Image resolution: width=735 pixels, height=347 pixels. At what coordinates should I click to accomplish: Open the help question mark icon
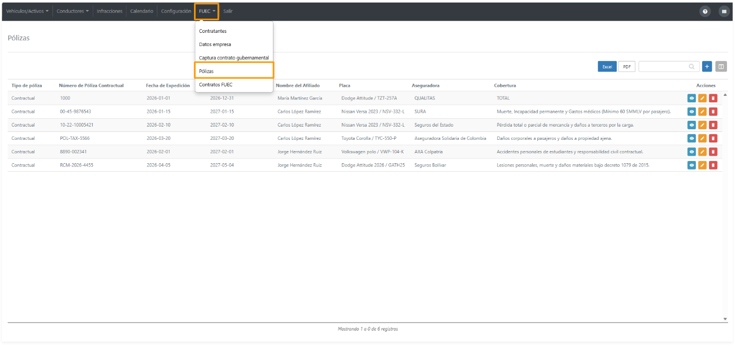(705, 11)
